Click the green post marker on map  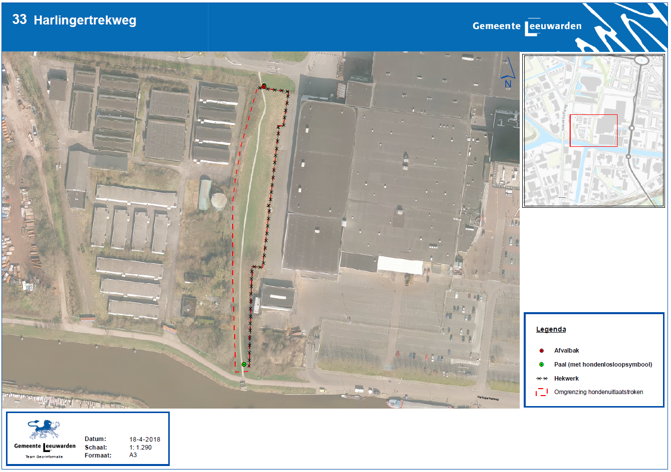point(244,364)
